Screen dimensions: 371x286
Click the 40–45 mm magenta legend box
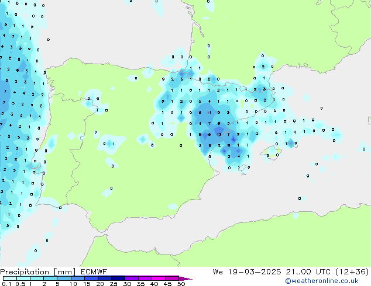click(159, 278)
